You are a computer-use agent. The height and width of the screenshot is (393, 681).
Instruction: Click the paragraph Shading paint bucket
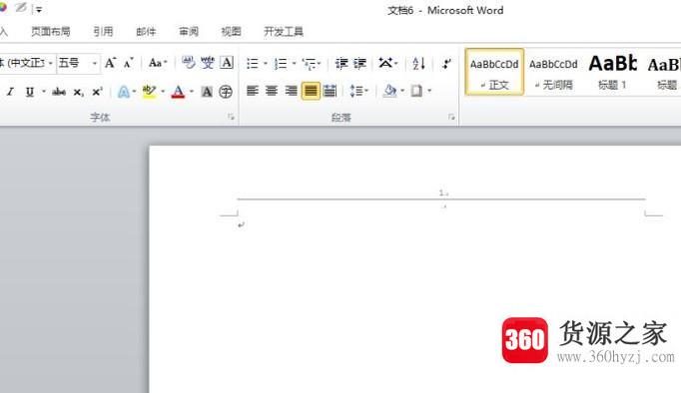click(390, 91)
